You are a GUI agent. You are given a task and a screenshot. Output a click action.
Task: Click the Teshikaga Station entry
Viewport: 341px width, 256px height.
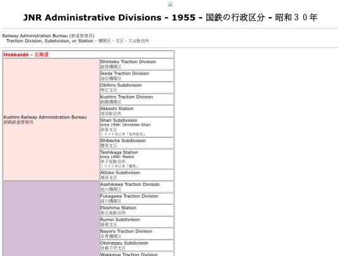[136, 159]
